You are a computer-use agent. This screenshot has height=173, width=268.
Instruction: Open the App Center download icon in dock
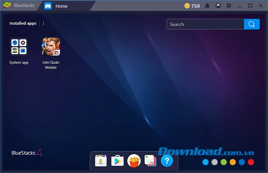tap(101, 160)
